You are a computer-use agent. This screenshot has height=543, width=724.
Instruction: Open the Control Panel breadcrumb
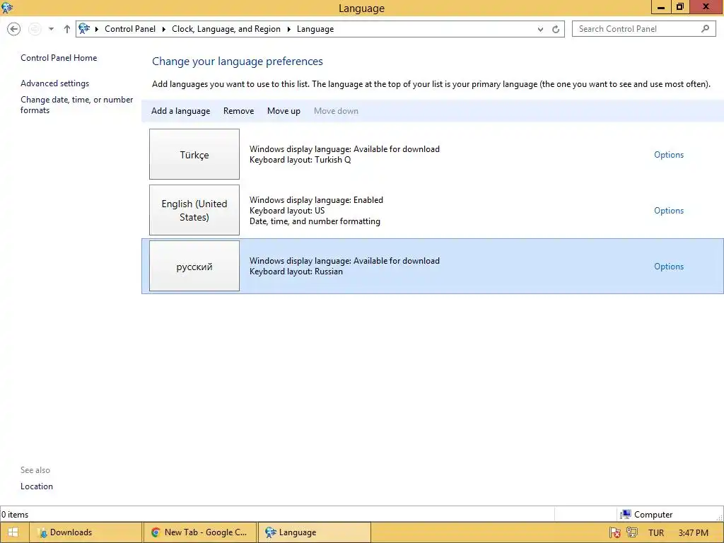[130, 28]
